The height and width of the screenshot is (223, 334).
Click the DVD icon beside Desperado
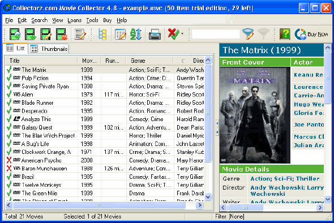(16, 110)
